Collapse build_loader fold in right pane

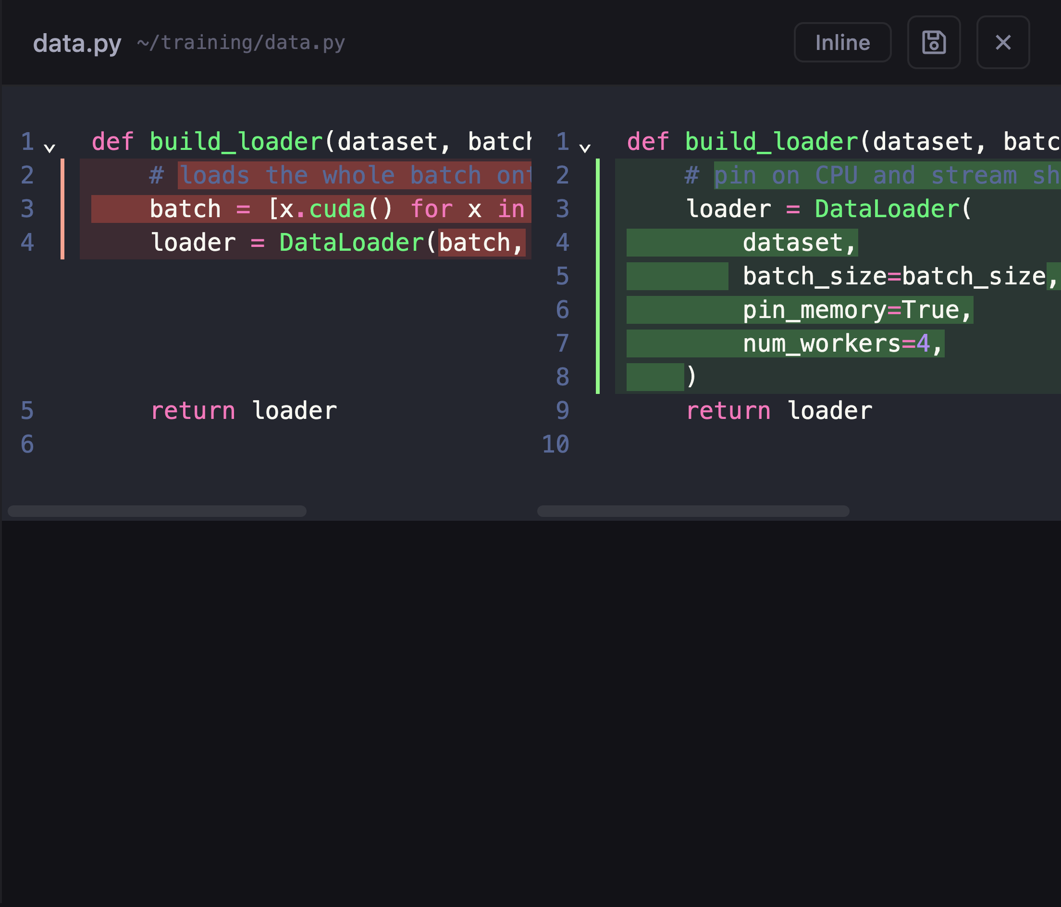tap(585, 148)
